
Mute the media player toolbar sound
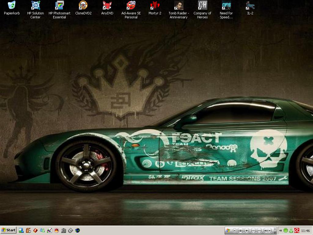click(266, 231)
